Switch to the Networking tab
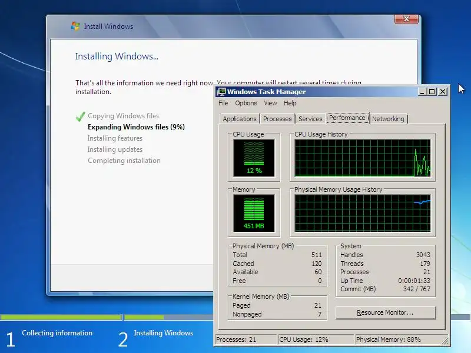 pos(388,119)
